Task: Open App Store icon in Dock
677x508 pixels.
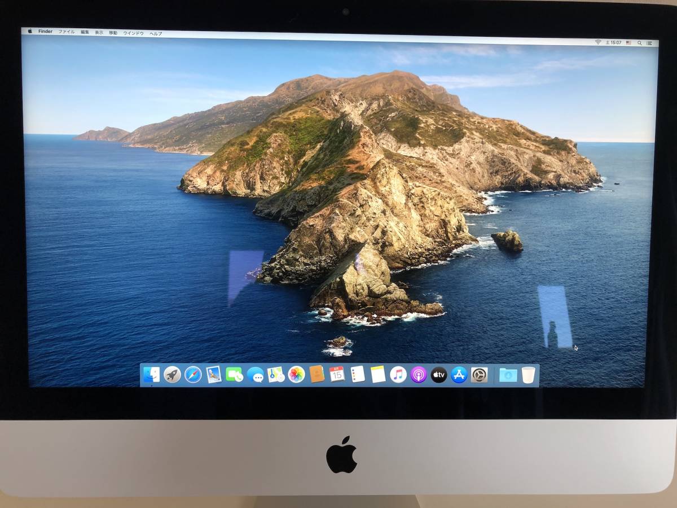Action: (x=459, y=374)
